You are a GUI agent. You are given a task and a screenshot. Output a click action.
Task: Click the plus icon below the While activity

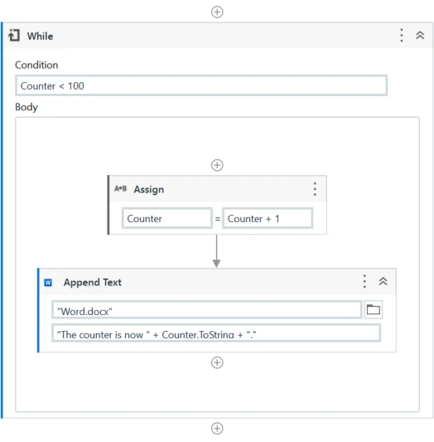click(217, 428)
